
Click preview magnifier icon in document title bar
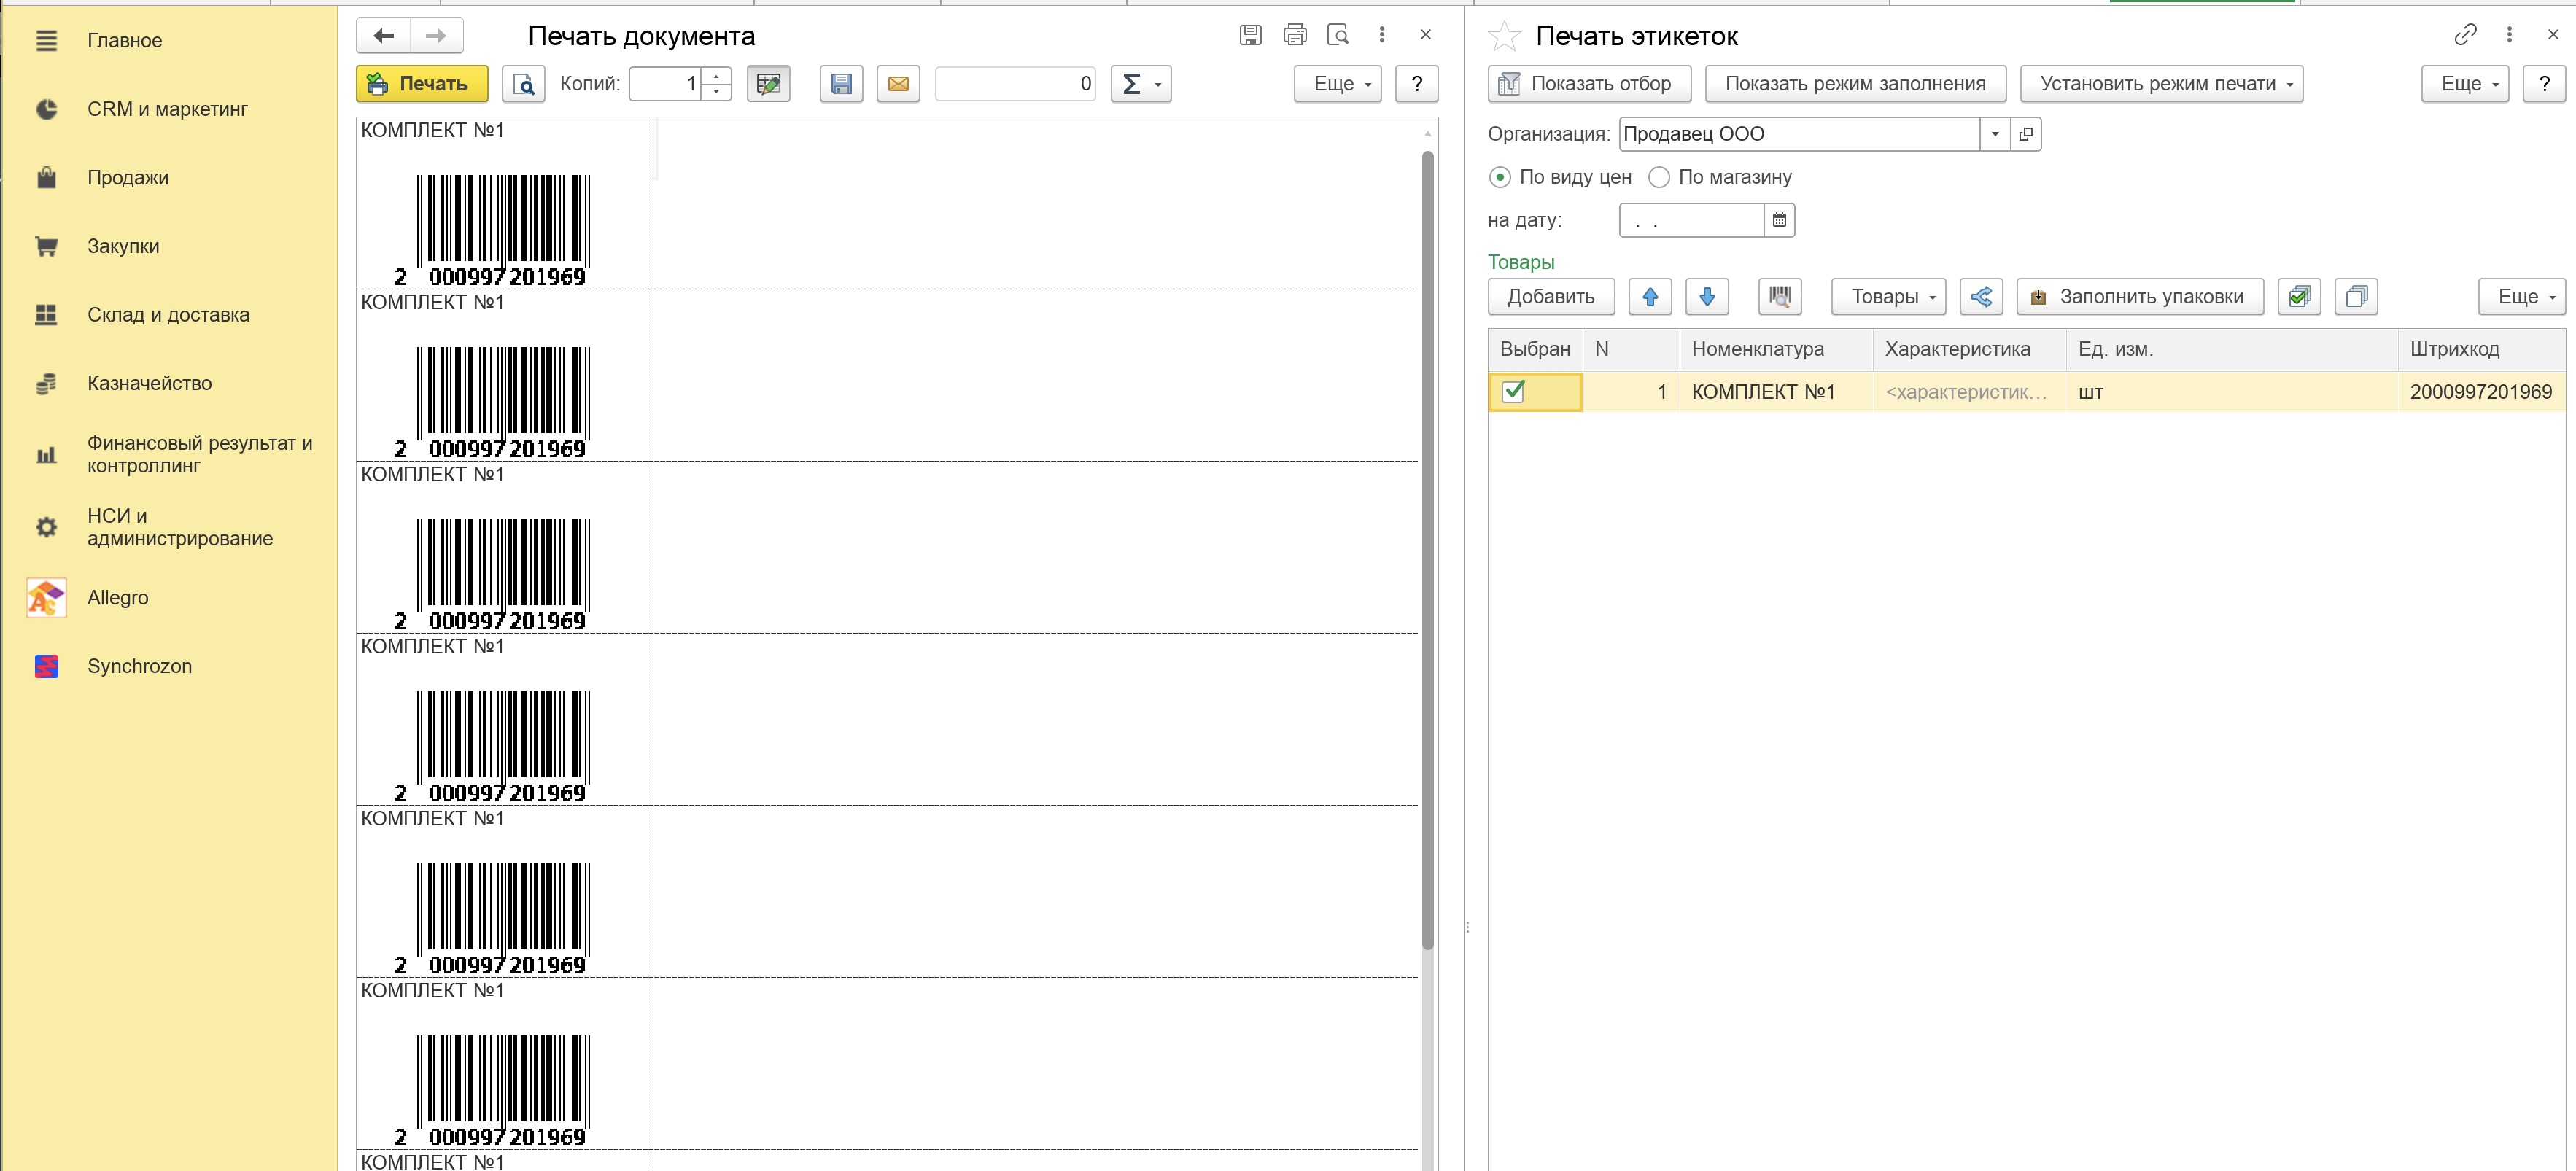point(1338,35)
